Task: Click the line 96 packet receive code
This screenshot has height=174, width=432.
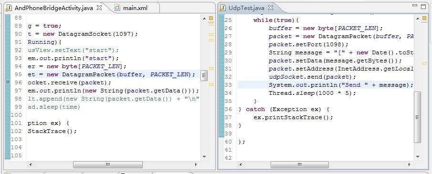Action: click(69, 82)
